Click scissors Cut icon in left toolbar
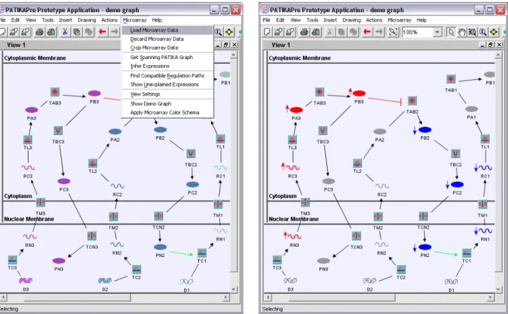508x314 pixels. (65, 32)
